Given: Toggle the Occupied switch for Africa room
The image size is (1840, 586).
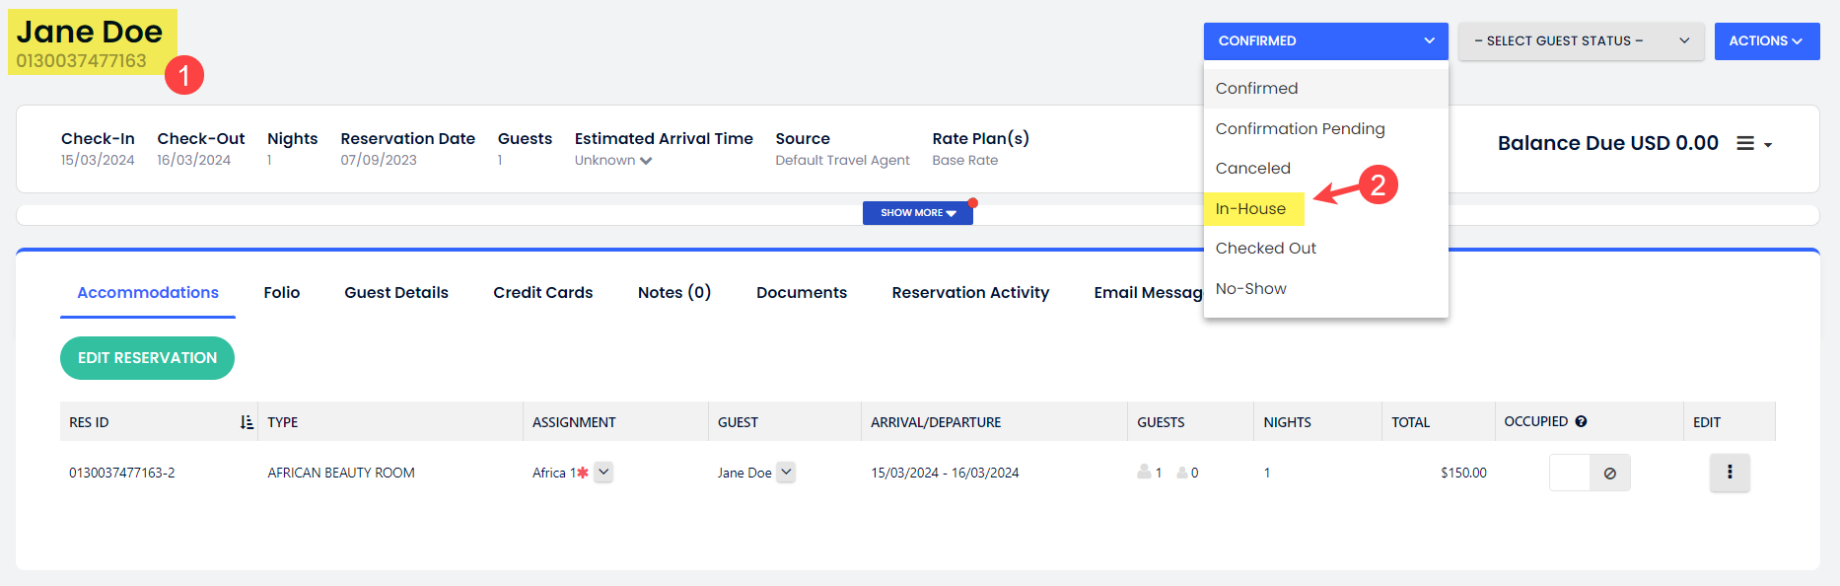Looking at the screenshot, I should [x=1570, y=474].
